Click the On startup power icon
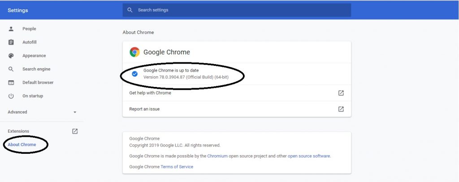Image resolution: width=459 pixels, height=182 pixels. tap(11, 96)
